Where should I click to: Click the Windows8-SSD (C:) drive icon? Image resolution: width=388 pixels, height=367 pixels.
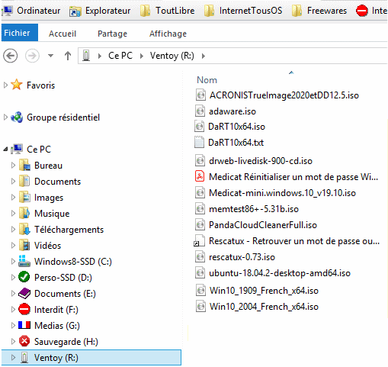click(x=24, y=261)
